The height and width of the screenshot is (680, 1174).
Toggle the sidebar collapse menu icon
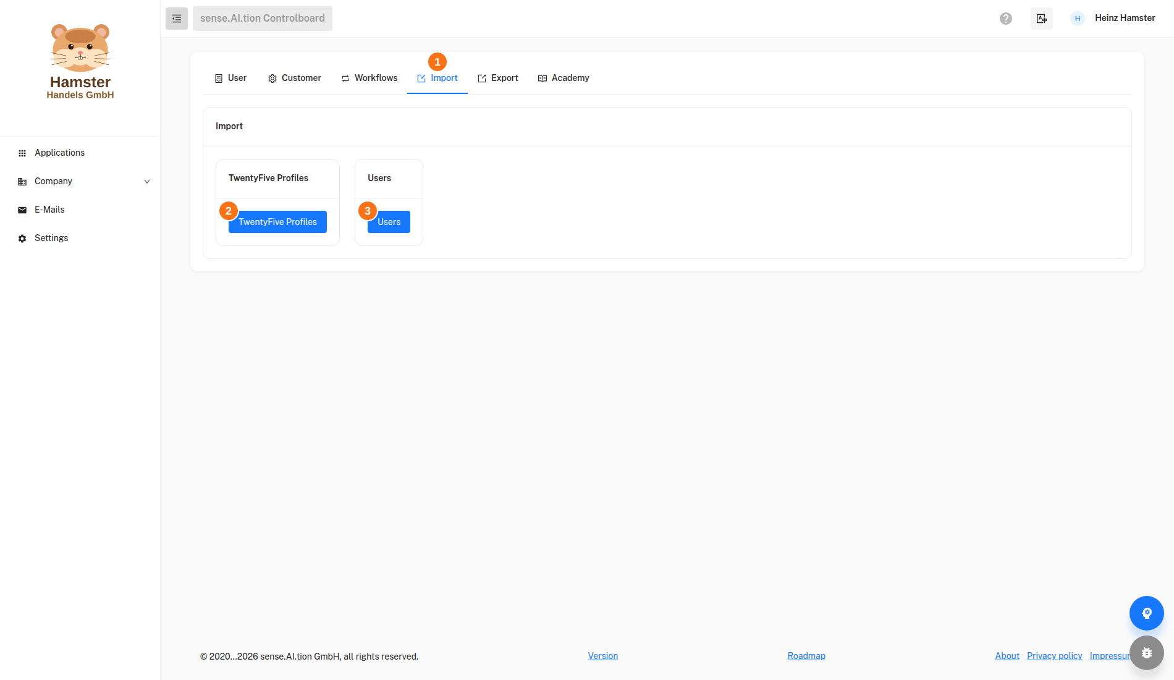tap(177, 19)
